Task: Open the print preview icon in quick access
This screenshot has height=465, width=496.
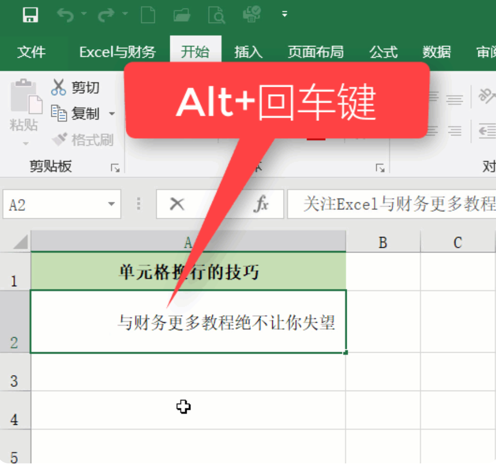Action: (x=217, y=14)
